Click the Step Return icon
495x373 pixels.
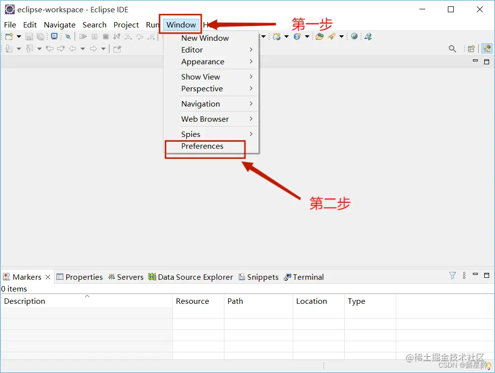151,37
